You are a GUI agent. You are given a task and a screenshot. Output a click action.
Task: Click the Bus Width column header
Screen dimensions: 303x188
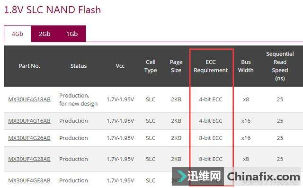pos(246,66)
